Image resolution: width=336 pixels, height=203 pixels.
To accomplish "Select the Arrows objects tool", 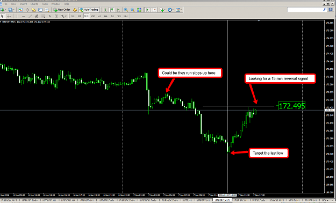I will (63, 16).
